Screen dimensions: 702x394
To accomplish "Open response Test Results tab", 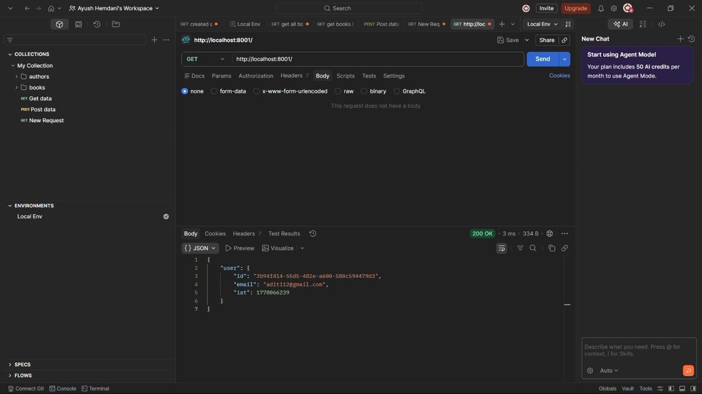I will [x=284, y=233].
